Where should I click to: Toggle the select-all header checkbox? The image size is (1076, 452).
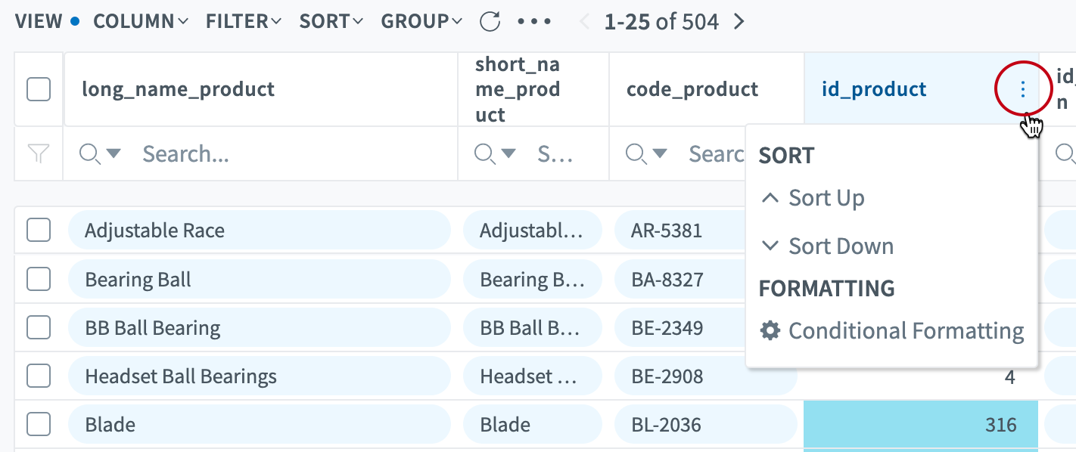[x=39, y=89]
